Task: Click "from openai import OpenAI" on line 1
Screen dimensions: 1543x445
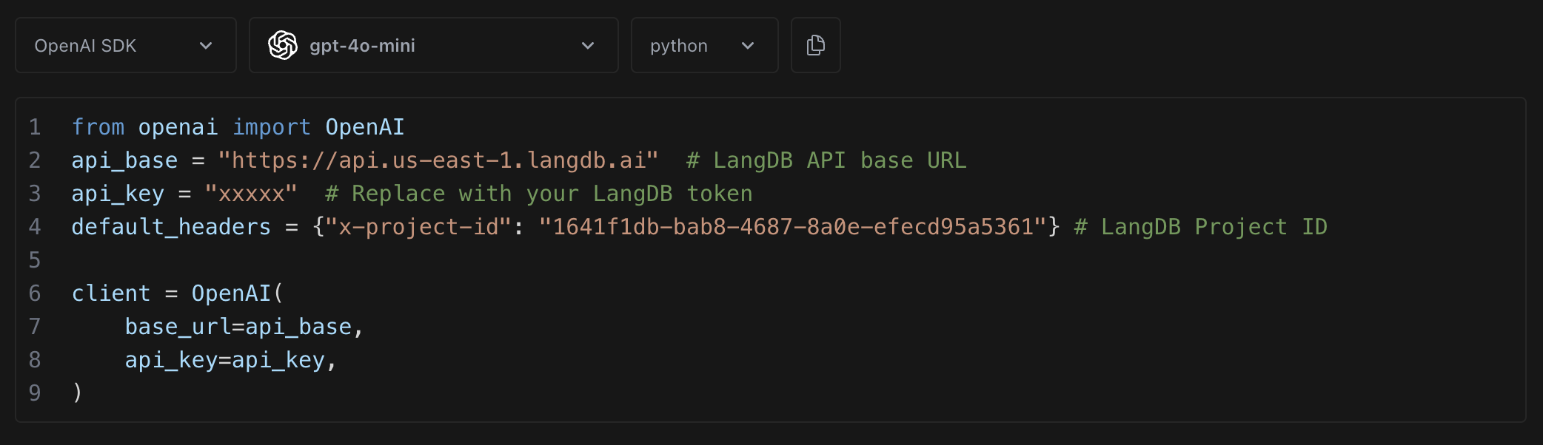Action: click(x=238, y=127)
